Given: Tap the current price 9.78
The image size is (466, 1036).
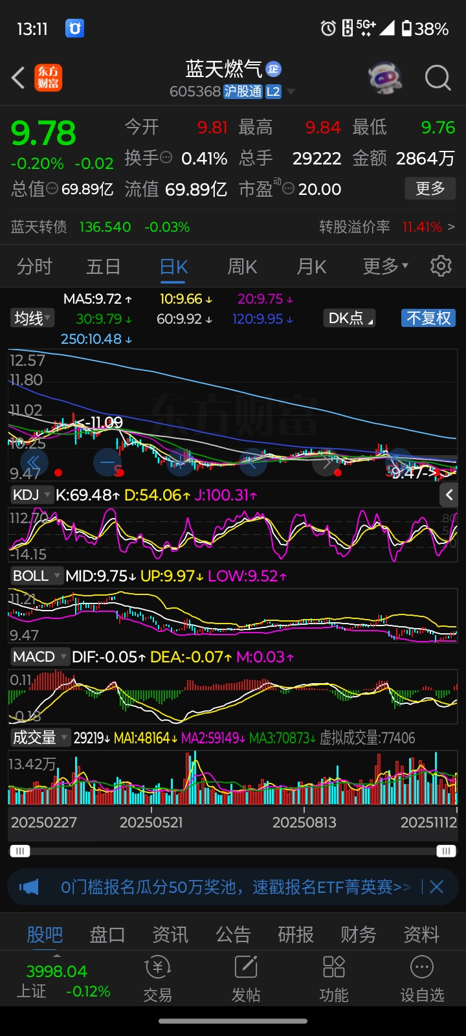Looking at the screenshot, I should tap(43, 133).
